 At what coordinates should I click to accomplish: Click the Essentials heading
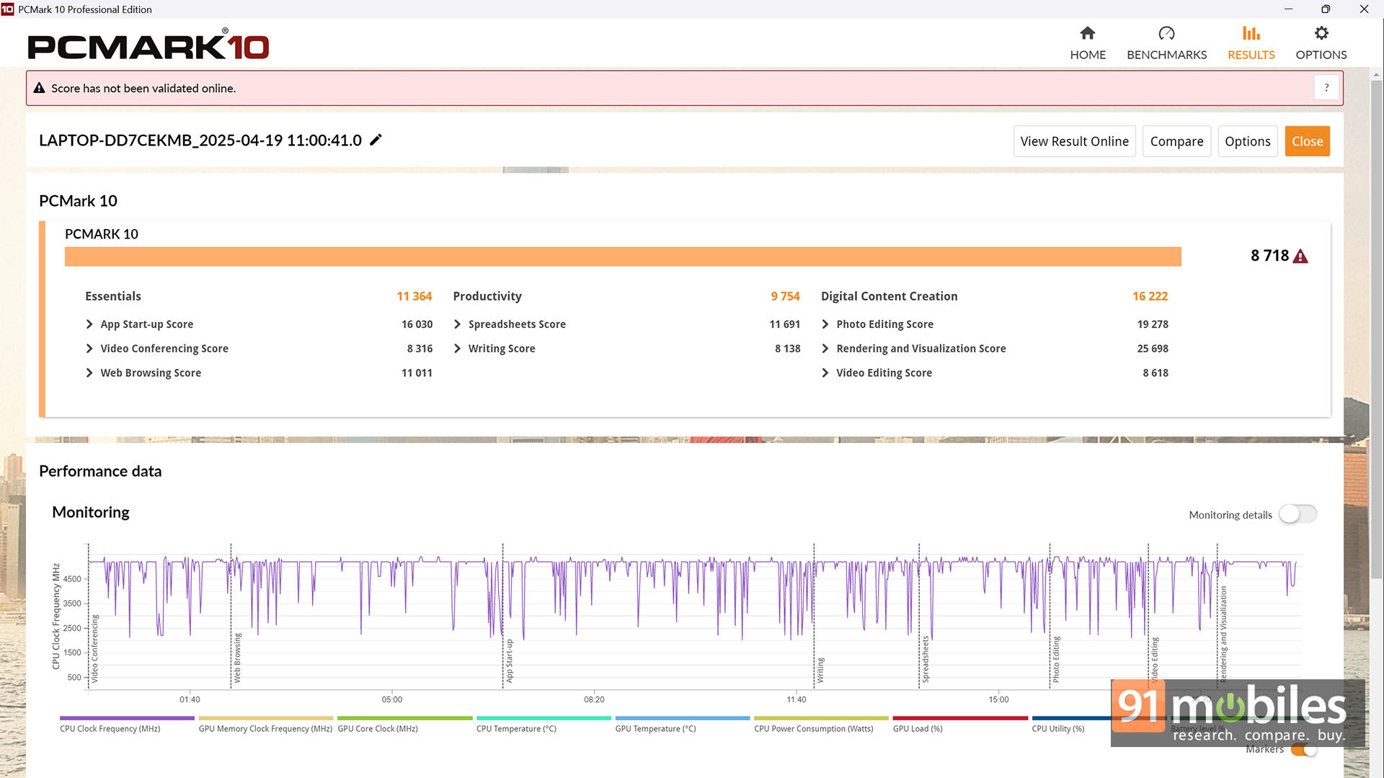(x=113, y=296)
